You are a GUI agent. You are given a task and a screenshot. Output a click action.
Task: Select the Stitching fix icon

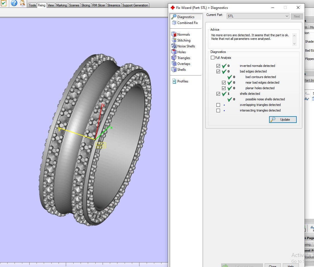point(174,40)
